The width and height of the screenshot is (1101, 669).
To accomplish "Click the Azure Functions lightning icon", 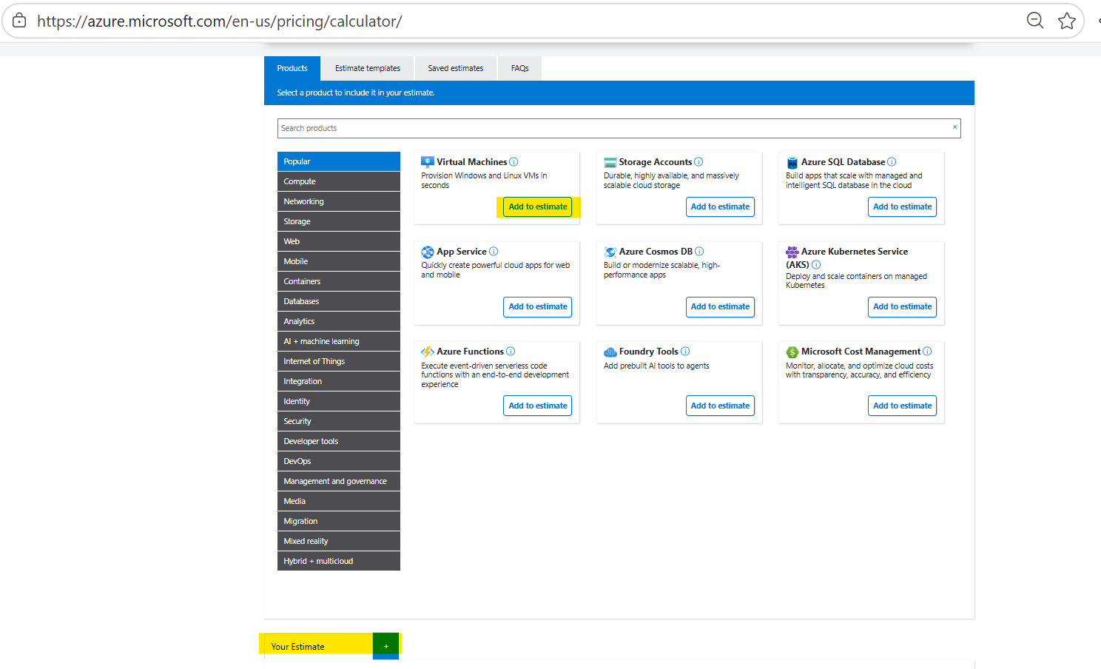I will coord(428,352).
